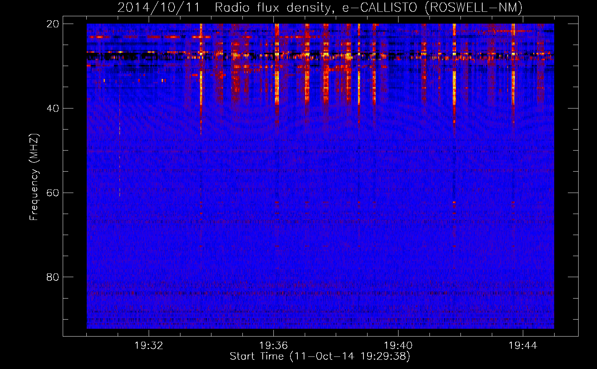The height and width of the screenshot is (369, 597).
Task: Click the 'Start Time (11-Oct-14 19:29:38)' label
Action: 320,356
